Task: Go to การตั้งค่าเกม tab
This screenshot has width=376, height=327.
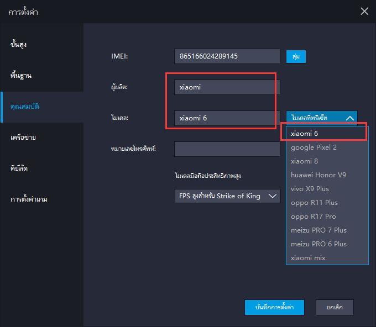Action: pos(41,199)
